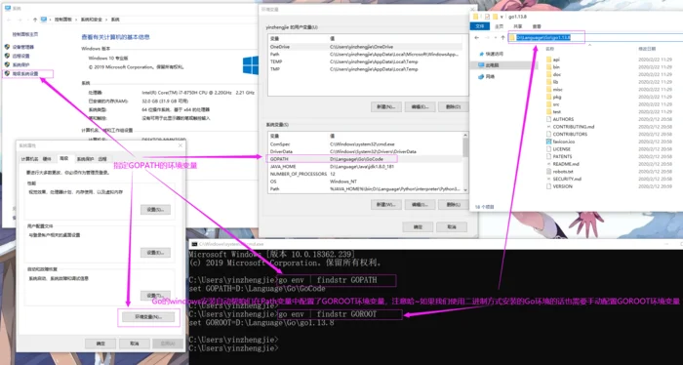Navigate back in the Explorer window
Image resolution: width=683 pixels, height=365 pixels.
[x=476, y=38]
